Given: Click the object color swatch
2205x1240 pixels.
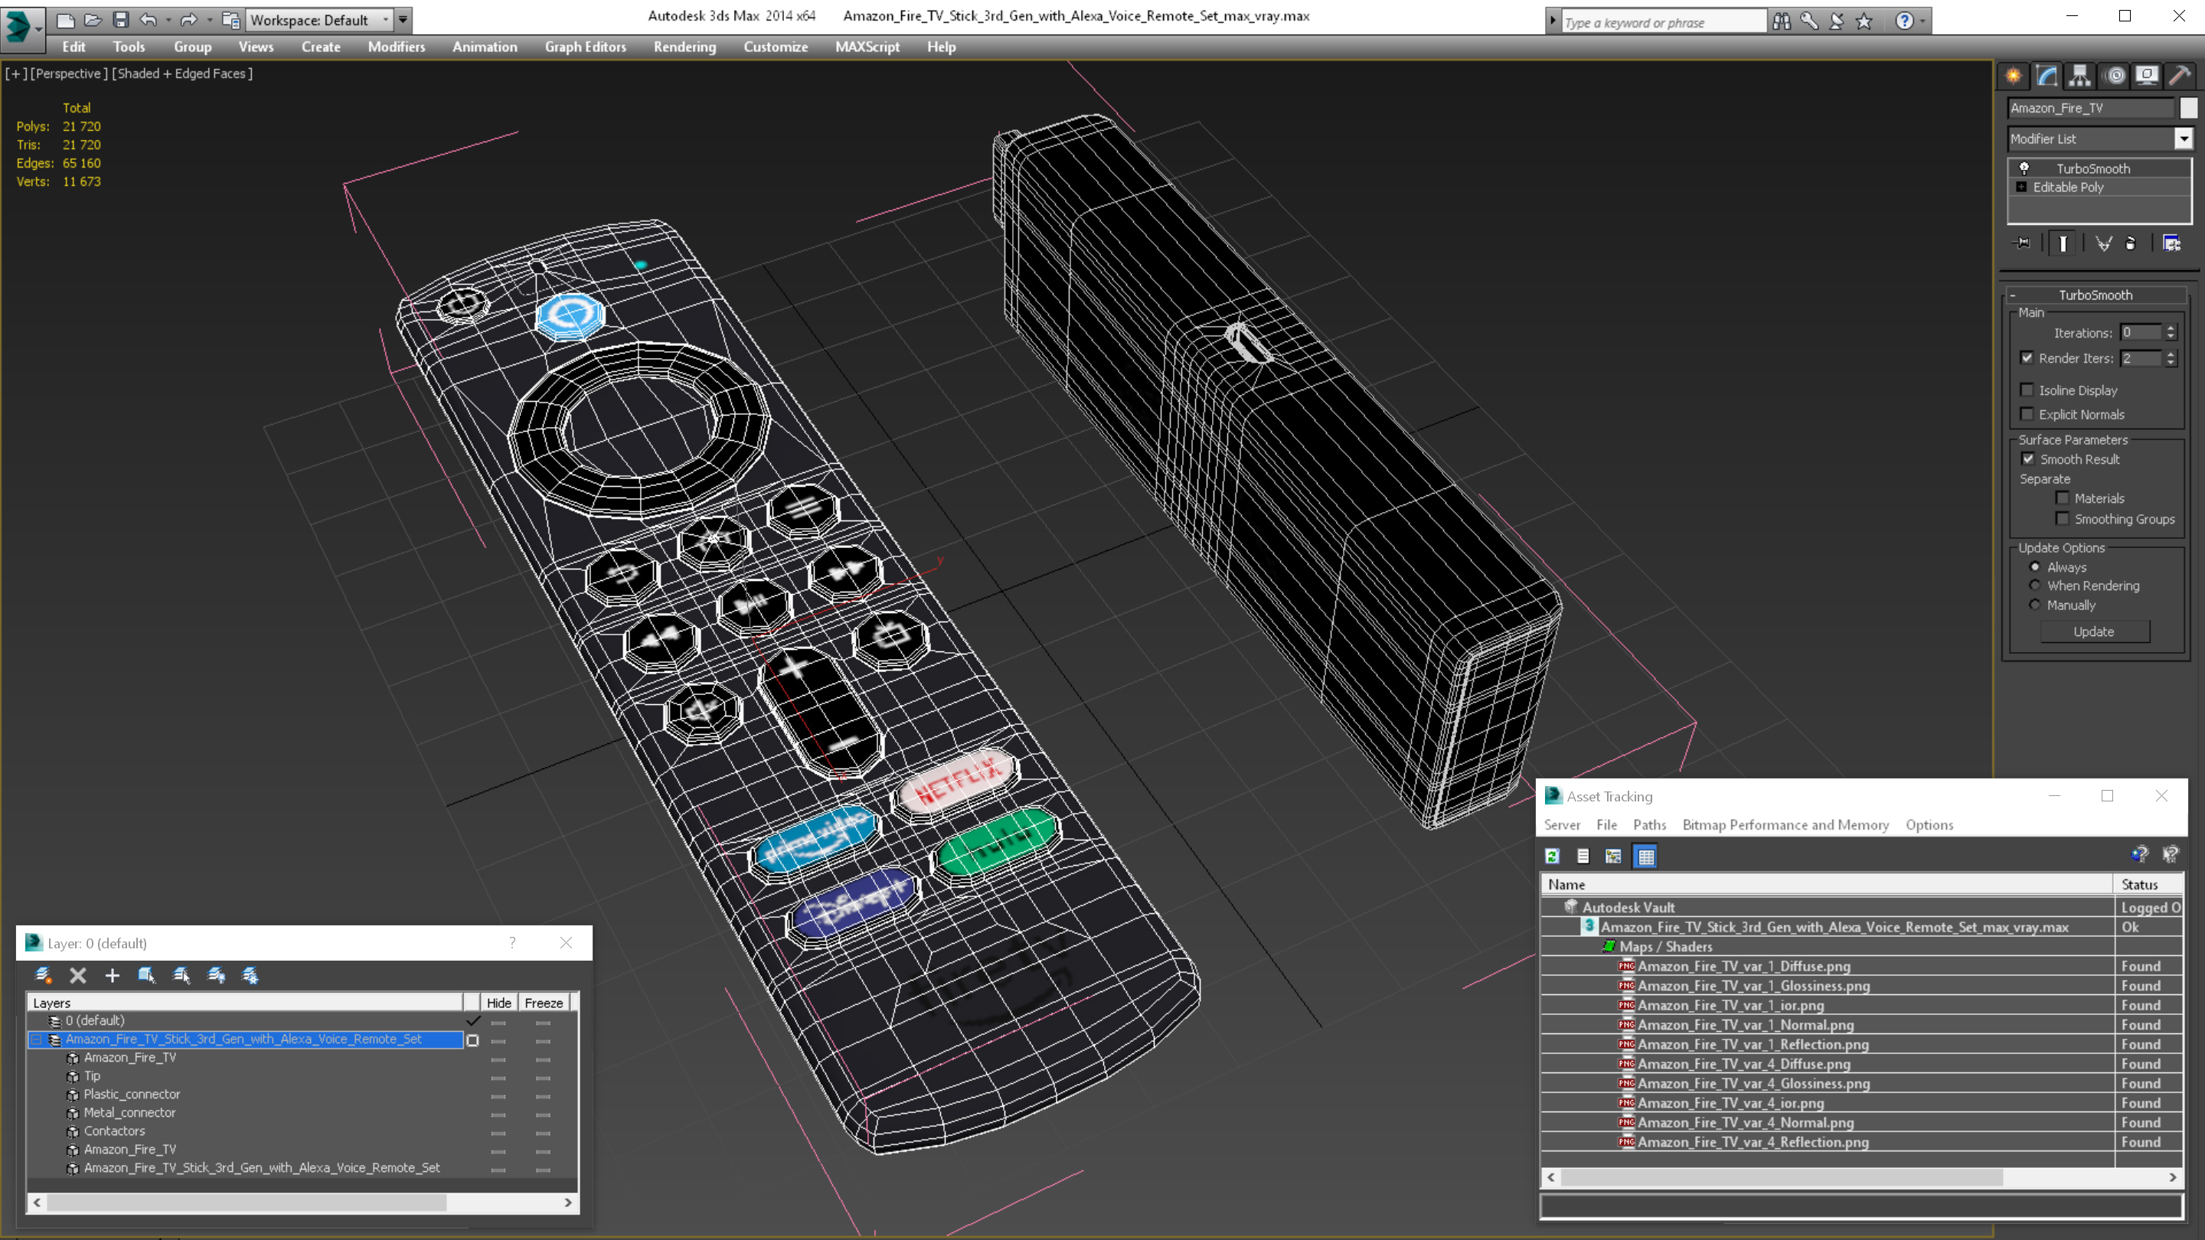Looking at the screenshot, I should coord(2189,108).
